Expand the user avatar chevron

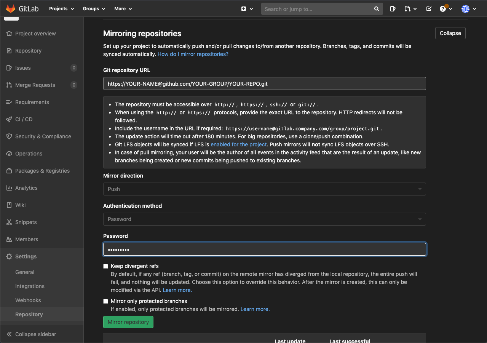474,9
